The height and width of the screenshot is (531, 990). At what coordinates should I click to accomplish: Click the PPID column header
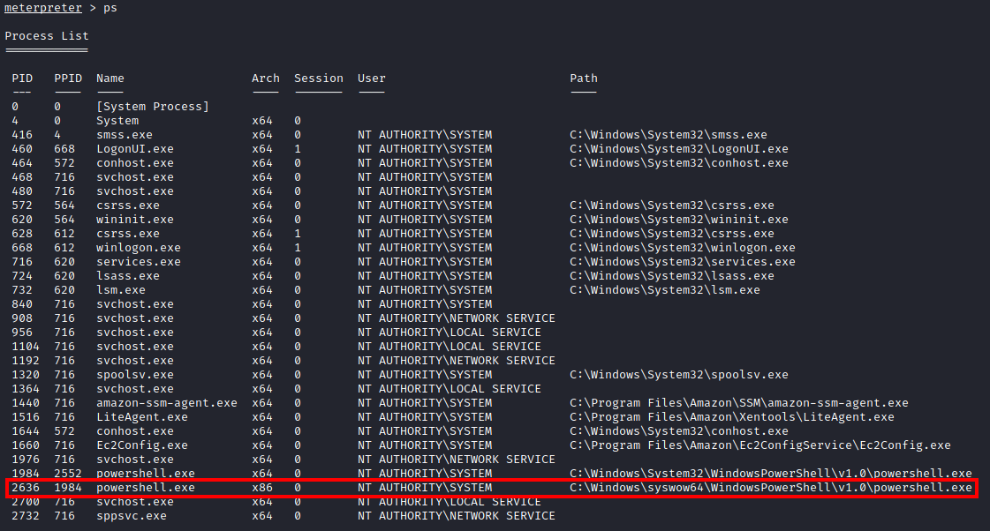(x=67, y=79)
